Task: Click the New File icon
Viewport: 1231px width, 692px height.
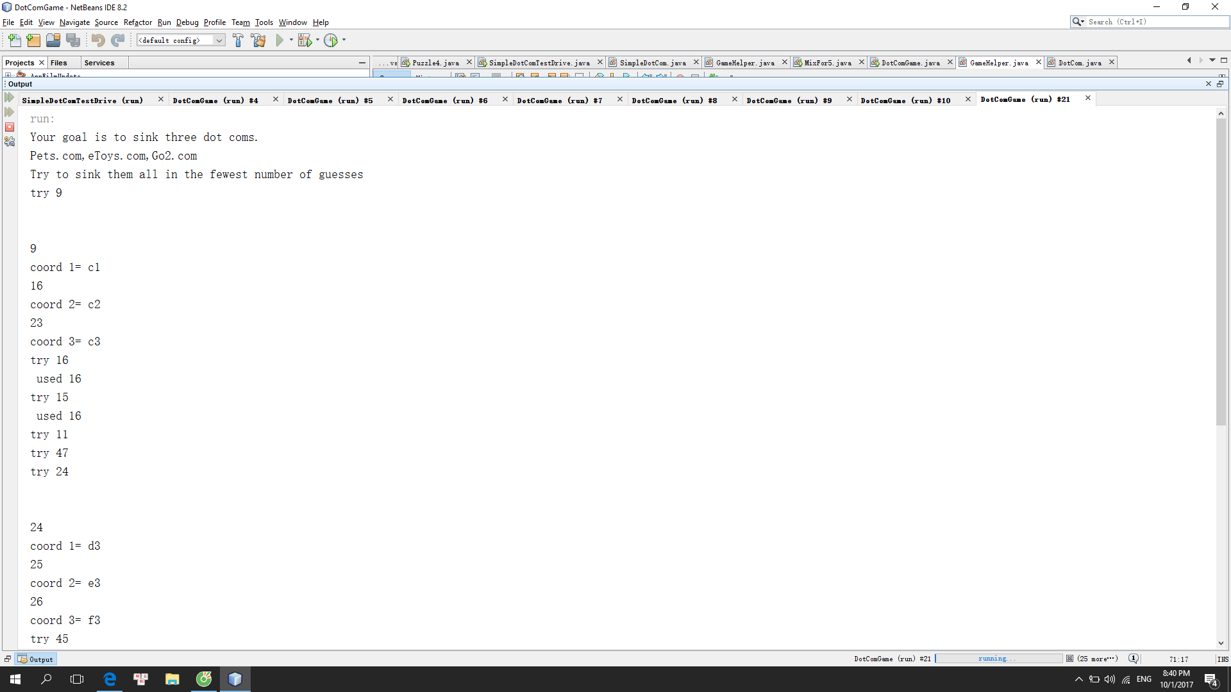Action: (14, 40)
